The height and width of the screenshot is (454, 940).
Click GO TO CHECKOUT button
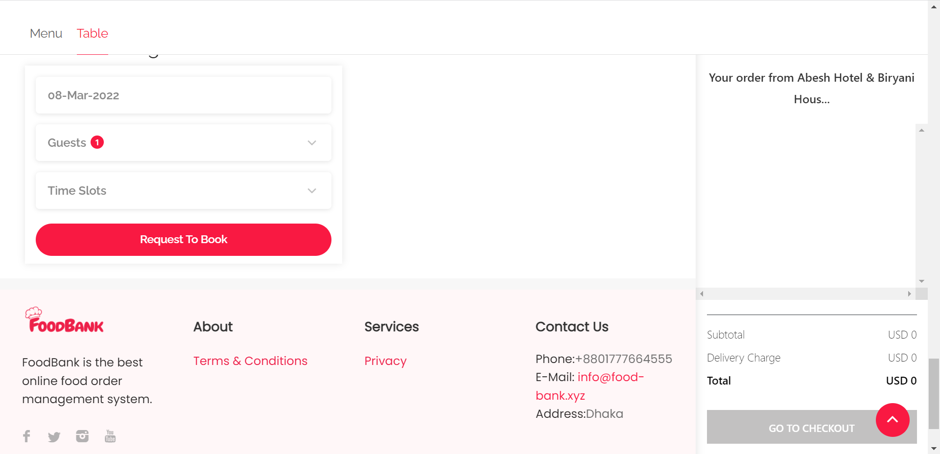[812, 427]
